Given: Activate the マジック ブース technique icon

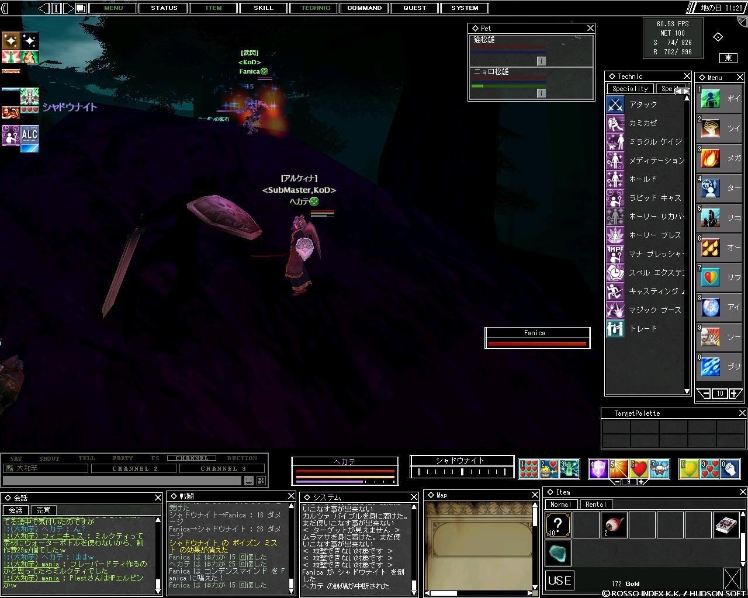Looking at the screenshot, I should point(615,310).
